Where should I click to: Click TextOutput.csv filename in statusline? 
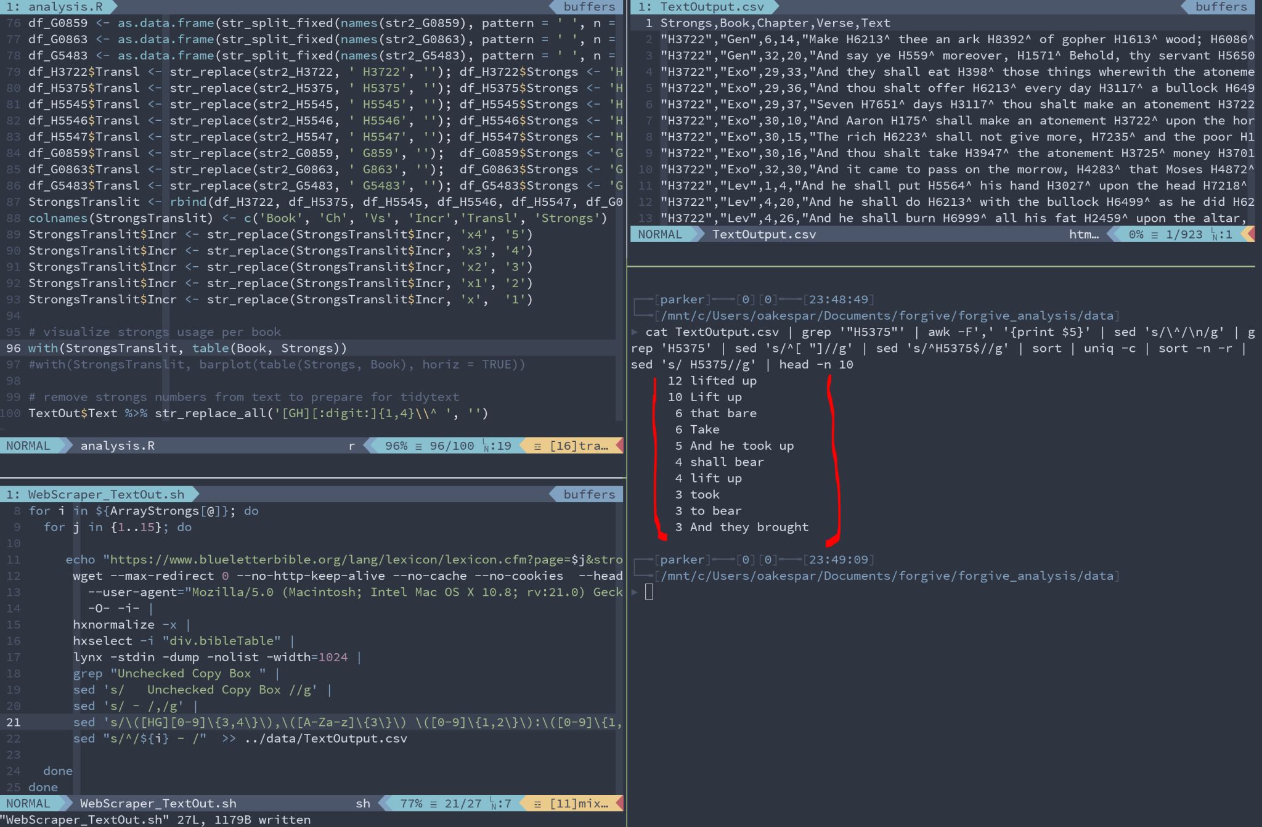(764, 234)
